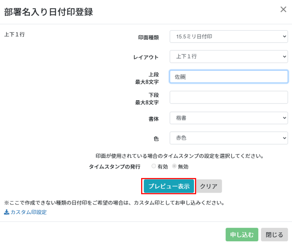Click the 閉じる button

coord(274,235)
